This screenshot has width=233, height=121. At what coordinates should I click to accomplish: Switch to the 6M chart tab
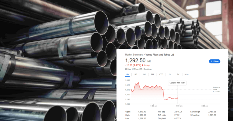pos(152,74)
